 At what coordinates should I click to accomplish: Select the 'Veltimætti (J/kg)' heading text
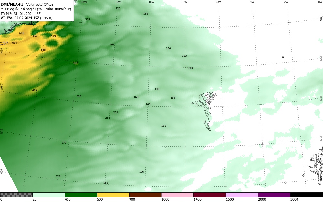(x=39, y=5)
